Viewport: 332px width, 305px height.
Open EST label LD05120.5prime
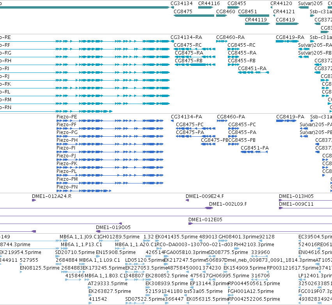pos(145,260)
